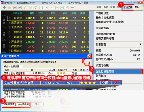The width and height of the screenshot is (144, 112).
Task: Select 我的云端个性化(未登录) entry
Action: (x=110, y=22)
